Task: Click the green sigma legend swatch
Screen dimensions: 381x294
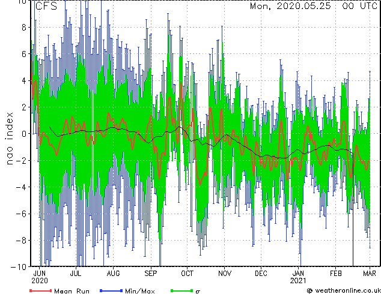Action: [182, 290]
